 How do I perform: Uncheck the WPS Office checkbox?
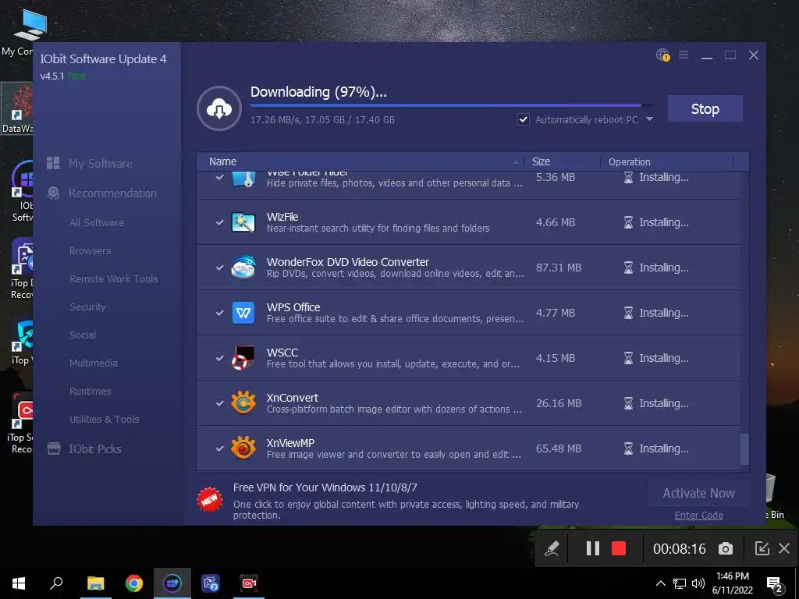[x=219, y=313]
